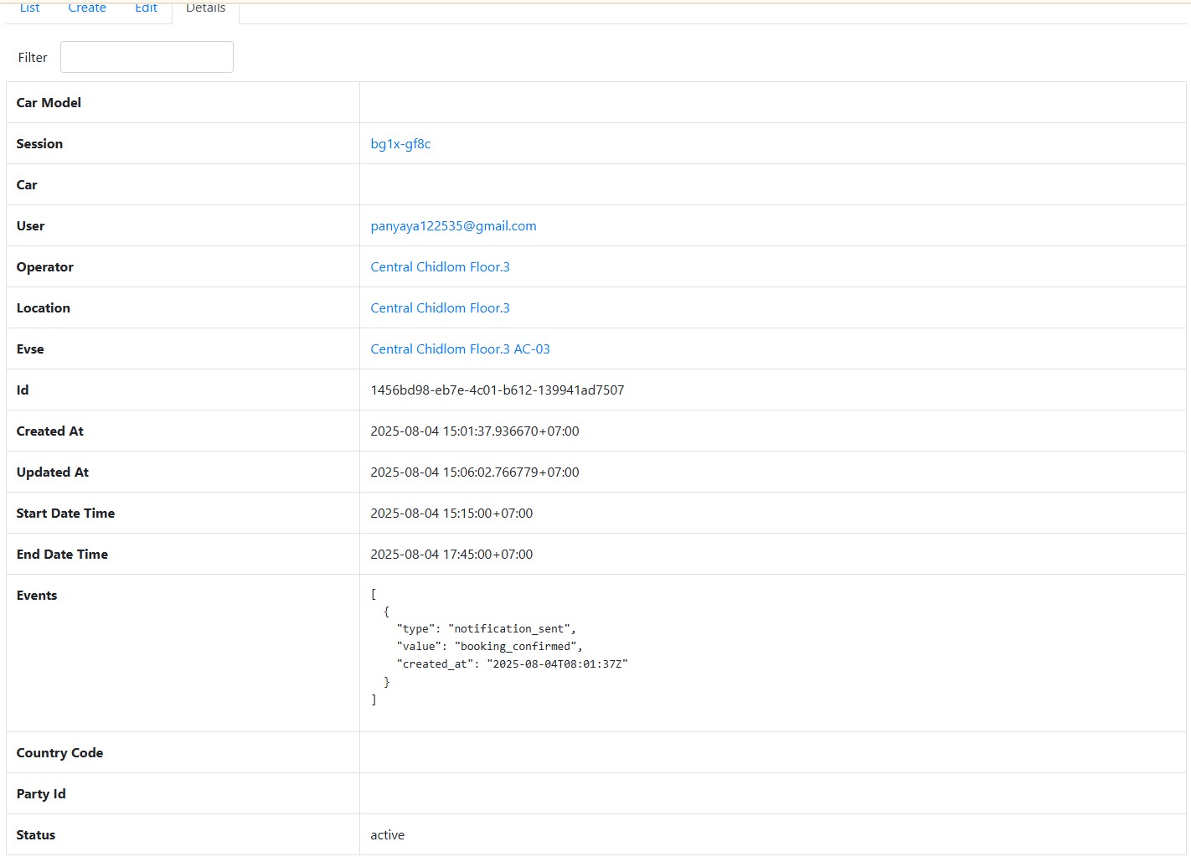Click the Id value 1456bd98 UUID text
Image resolution: width=1191 pixels, height=857 pixels.
tap(497, 390)
